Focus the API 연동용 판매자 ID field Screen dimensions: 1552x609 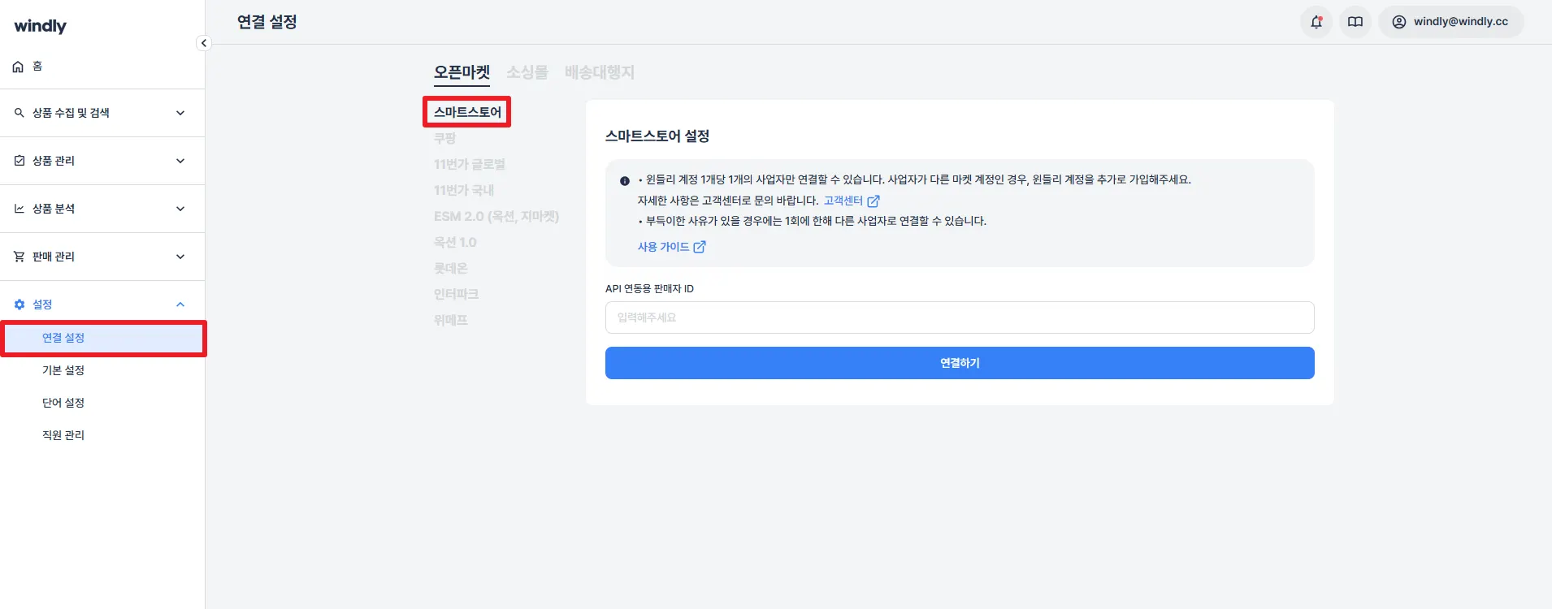pyautogui.click(x=960, y=317)
